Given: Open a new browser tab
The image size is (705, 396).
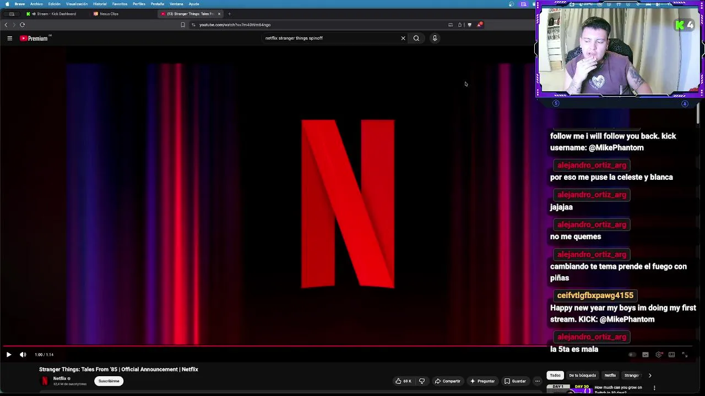Looking at the screenshot, I should coord(229,14).
